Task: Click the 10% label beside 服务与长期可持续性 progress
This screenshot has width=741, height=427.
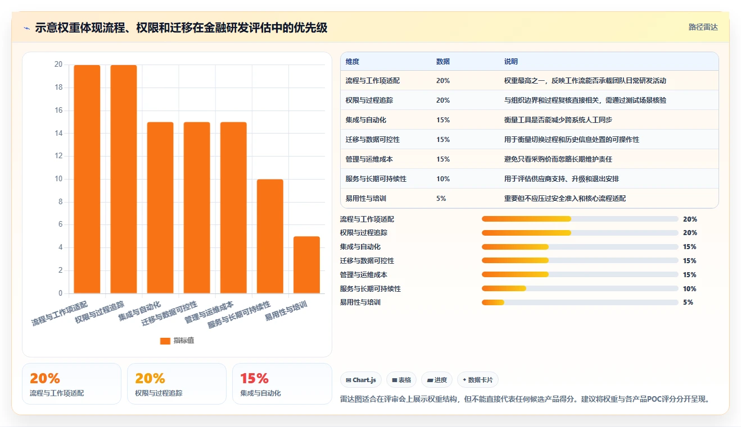Action: click(690, 288)
